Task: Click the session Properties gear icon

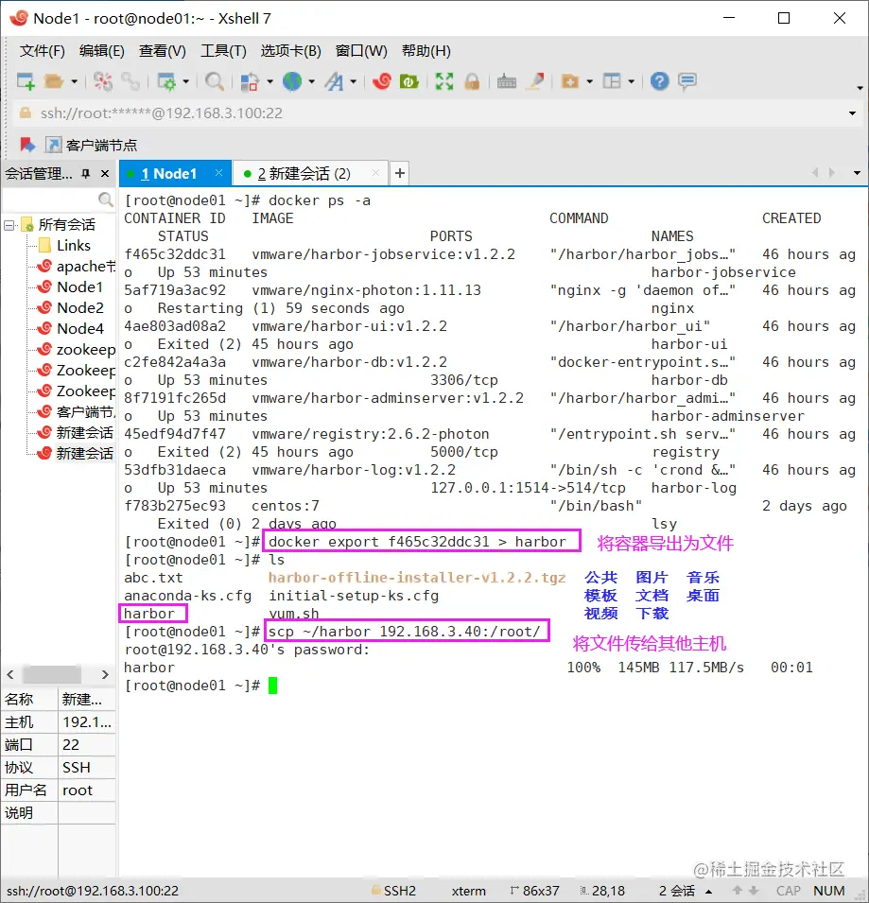Action: pyautogui.click(x=166, y=81)
